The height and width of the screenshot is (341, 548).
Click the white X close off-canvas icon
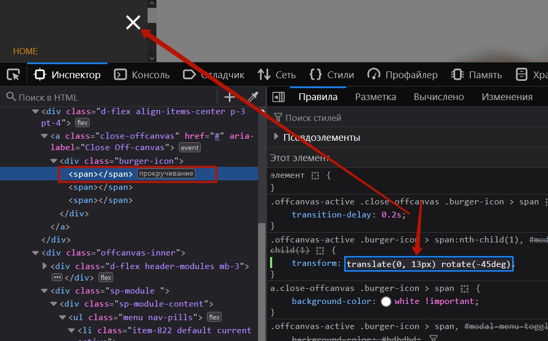pos(133,22)
